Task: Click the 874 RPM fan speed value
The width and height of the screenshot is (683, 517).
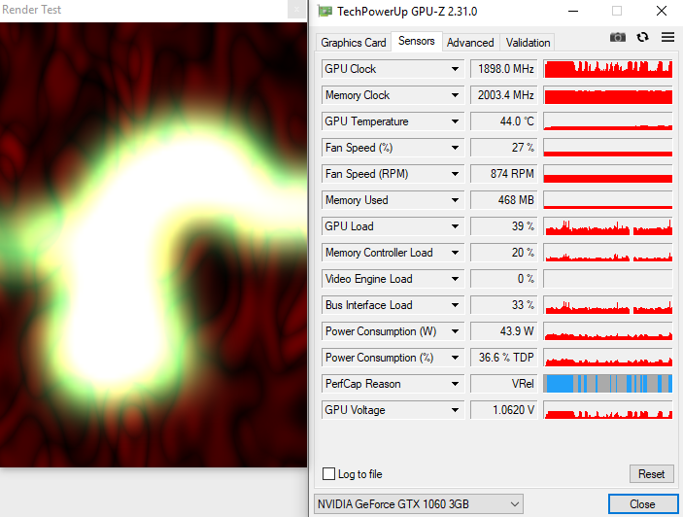Action: [504, 174]
